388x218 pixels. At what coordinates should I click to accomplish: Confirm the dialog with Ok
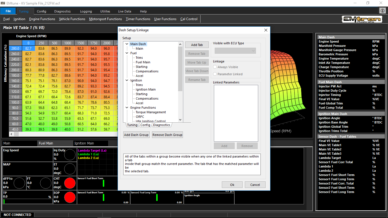(232, 185)
